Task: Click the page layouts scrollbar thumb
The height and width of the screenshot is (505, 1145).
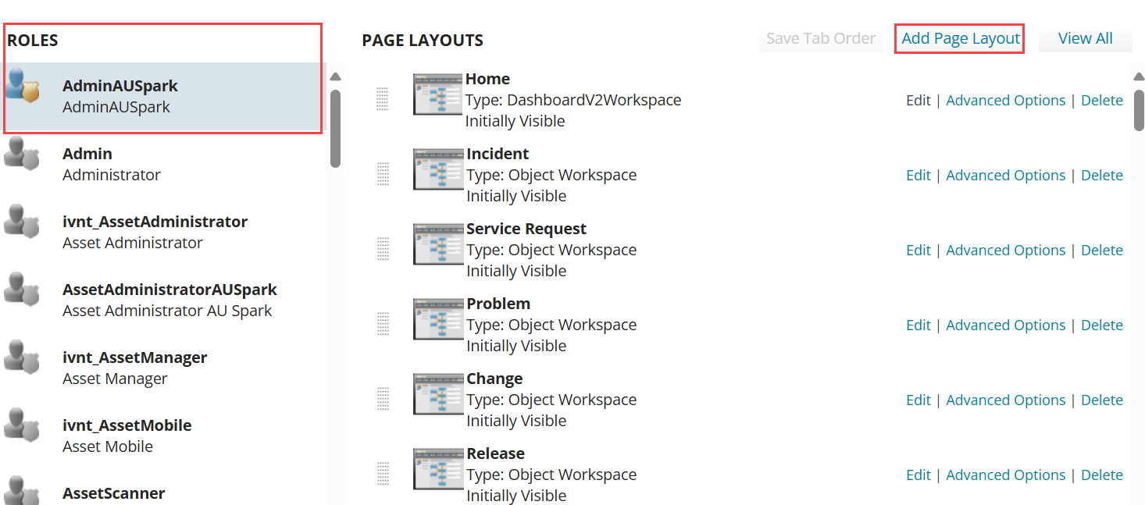Action: (x=1139, y=109)
